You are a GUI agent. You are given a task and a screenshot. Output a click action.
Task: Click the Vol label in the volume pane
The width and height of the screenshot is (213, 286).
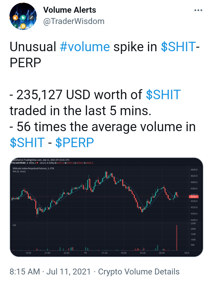coord(14,225)
